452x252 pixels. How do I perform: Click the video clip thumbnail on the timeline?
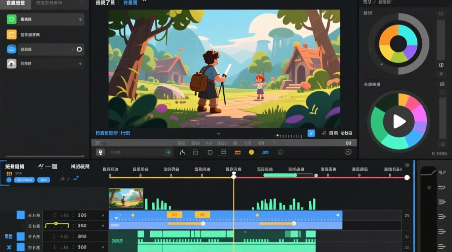[x=126, y=198]
